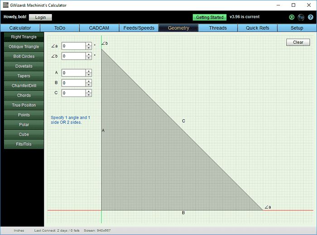This screenshot has width=317, height=235.
Task: Click the Getting Started button
Action: tap(210, 17)
